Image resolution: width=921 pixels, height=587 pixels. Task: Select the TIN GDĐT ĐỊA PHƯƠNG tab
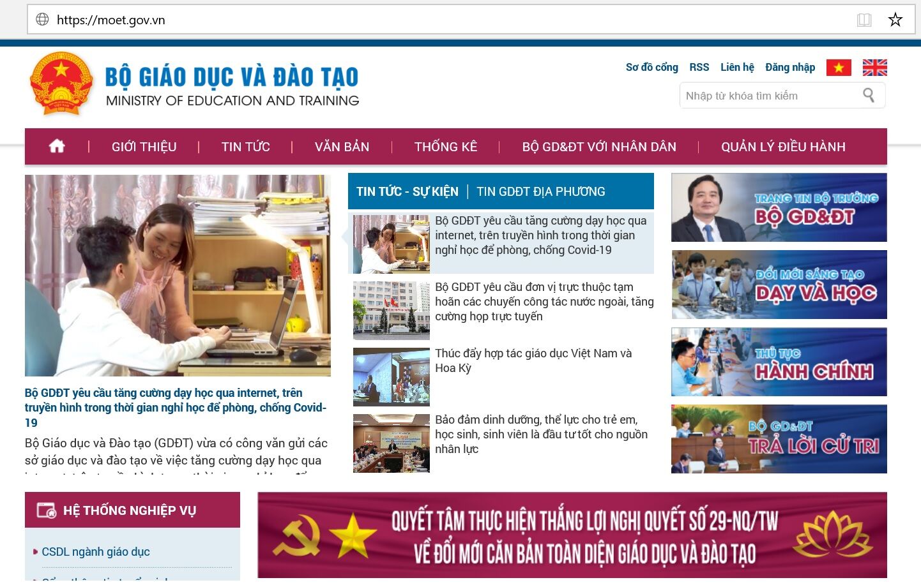pos(540,191)
